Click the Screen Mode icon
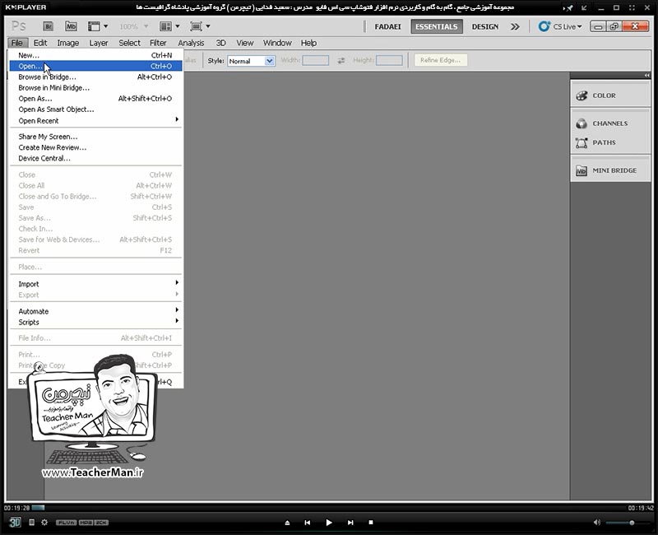Screen dimensions: 658x535 click(x=196, y=26)
